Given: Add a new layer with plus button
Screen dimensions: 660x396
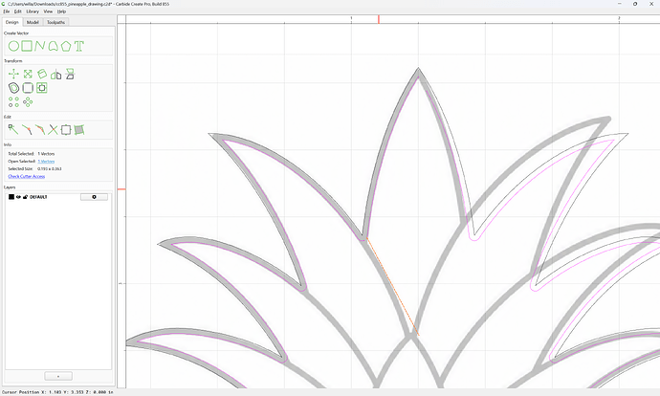Looking at the screenshot, I should (58, 376).
